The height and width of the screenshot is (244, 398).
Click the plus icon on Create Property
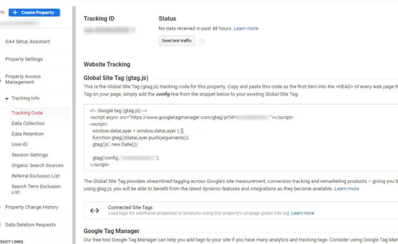15,12
